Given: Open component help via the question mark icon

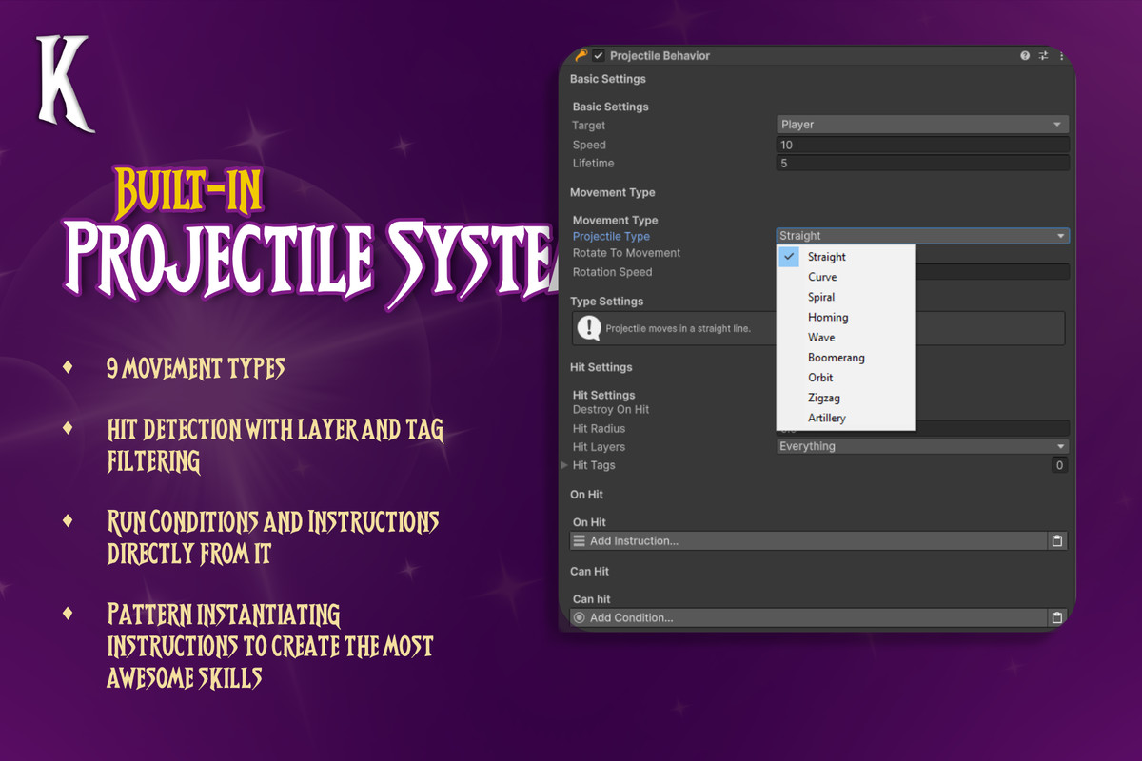Looking at the screenshot, I should (x=1027, y=55).
